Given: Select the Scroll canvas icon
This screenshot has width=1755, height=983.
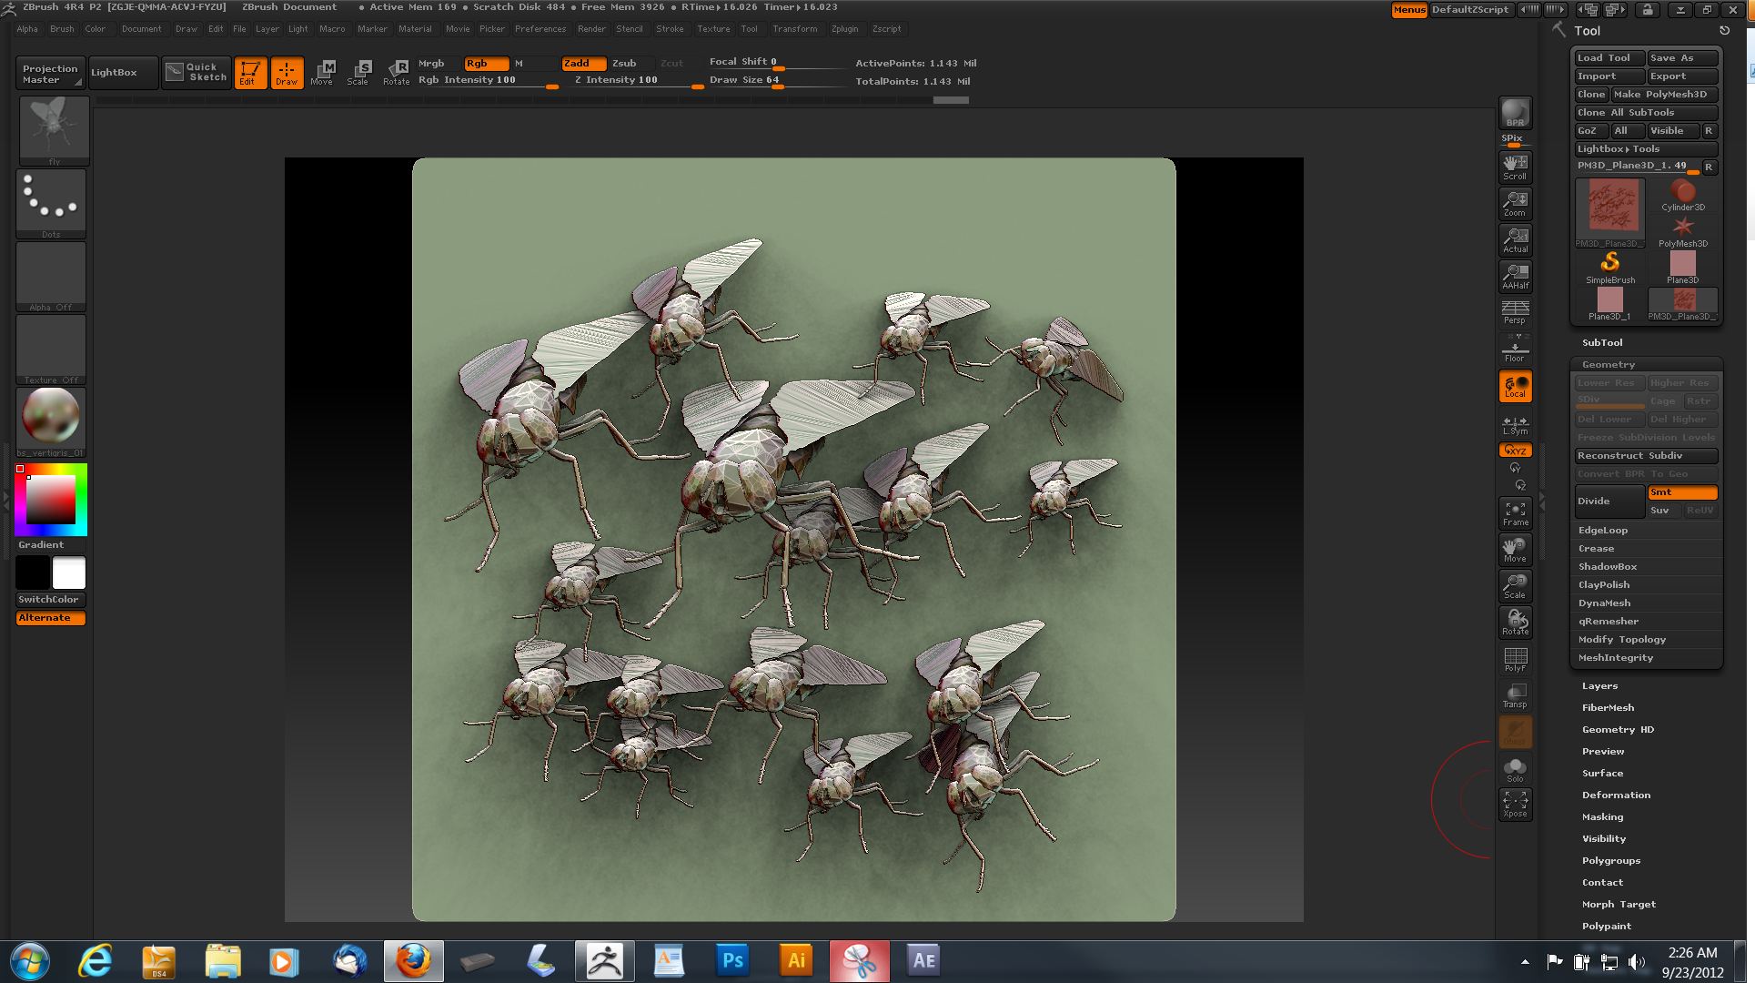Looking at the screenshot, I should [1515, 167].
